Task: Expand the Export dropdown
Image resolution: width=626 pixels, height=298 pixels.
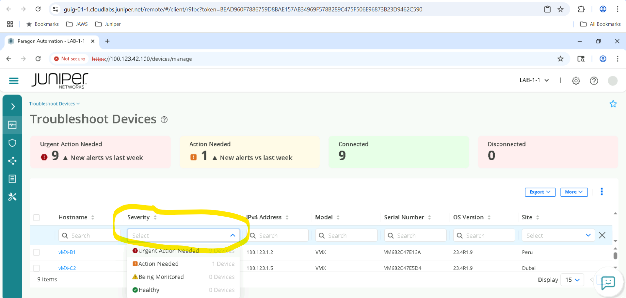Action: pyautogui.click(x=540, y=192)
